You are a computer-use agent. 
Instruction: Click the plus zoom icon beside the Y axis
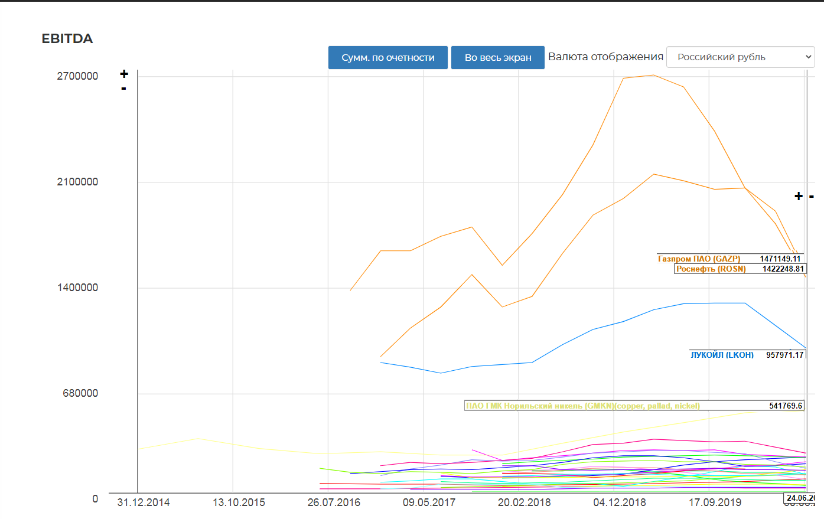[x=124, y=74]
